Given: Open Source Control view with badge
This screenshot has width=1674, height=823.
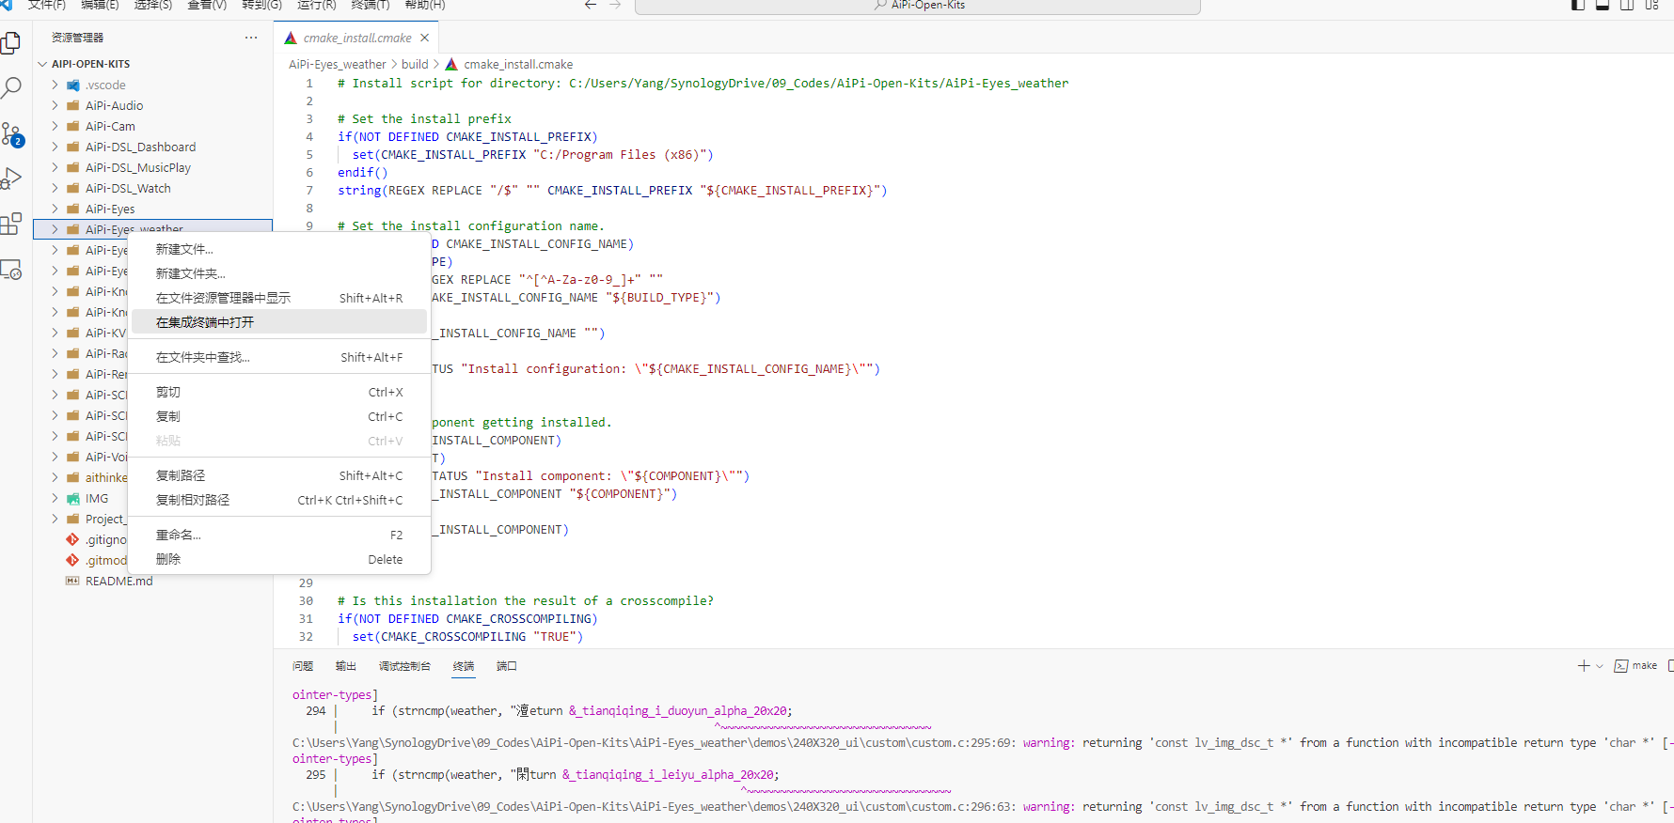Looking at the screenshot, I should [11, 134].
